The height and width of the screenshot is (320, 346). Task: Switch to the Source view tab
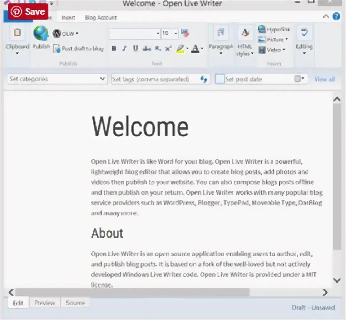[x=75, y=303]
